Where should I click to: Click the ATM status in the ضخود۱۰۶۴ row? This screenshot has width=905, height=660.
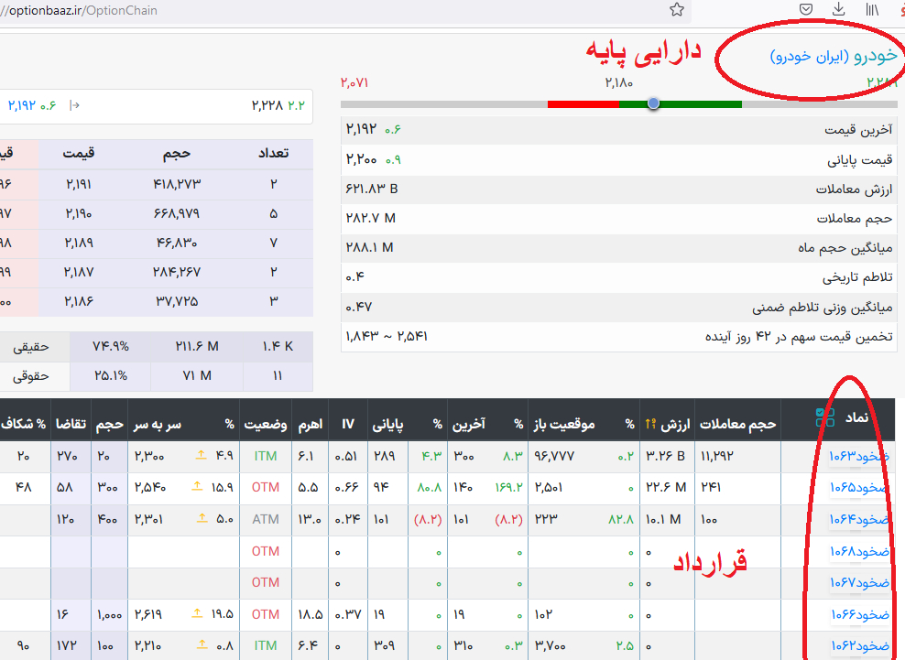266,519
